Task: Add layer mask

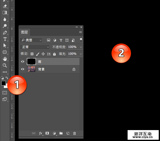Action: [47, 133]
